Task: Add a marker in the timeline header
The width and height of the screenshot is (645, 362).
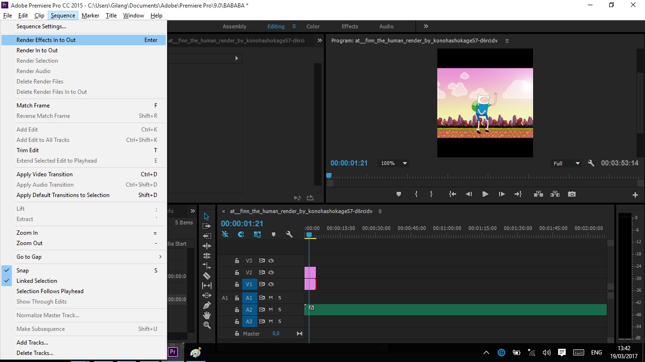Action: (273, 234)
